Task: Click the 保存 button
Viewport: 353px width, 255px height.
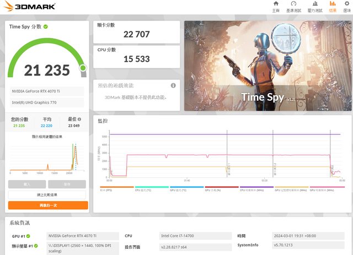Action: tap(67, 184)
